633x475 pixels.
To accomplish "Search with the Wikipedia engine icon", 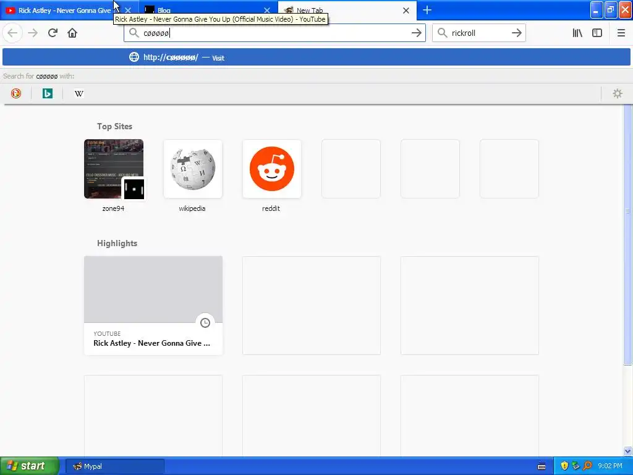I will pyautogui.click(x=79, y=94).
